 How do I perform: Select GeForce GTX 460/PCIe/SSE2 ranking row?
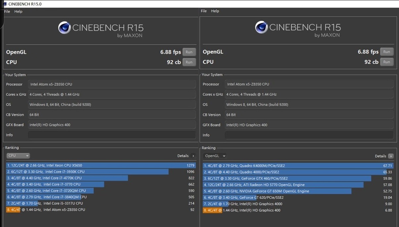point(298,178)
